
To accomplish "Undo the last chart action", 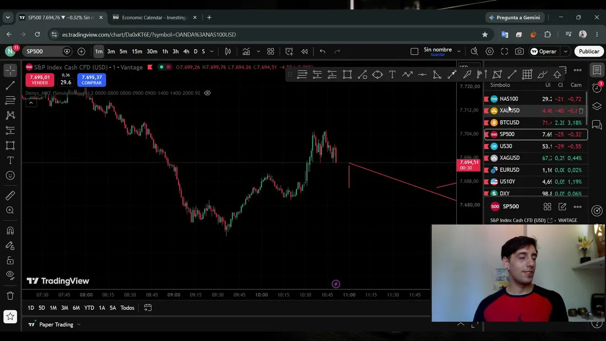I will [x=322, y=51].
